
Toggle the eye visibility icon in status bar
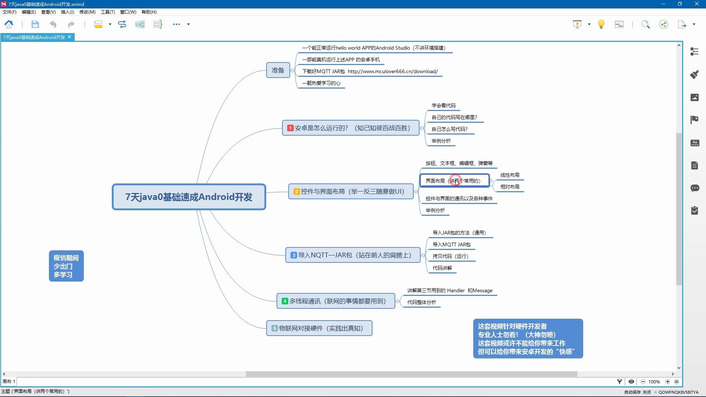coord(631,382)
